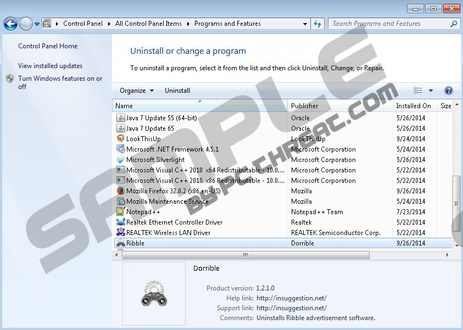Sort list by Publisher column header
Viewport: 463px width, 330px height.
coord(305,106)
